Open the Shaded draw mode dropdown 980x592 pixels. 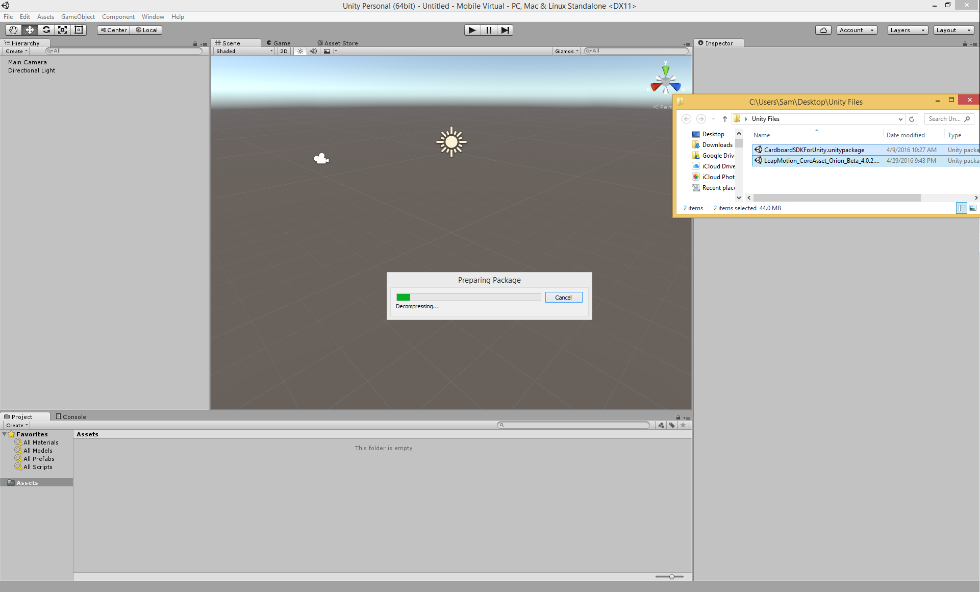point(244,52)
